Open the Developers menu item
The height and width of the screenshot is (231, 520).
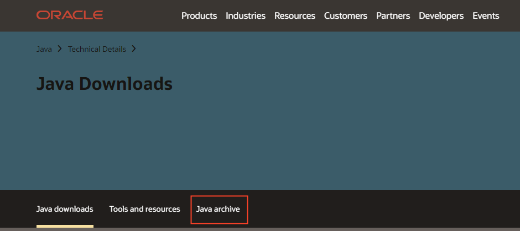441,16
